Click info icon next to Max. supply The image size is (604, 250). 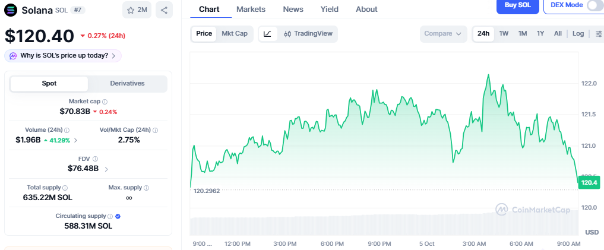point(146,188)
